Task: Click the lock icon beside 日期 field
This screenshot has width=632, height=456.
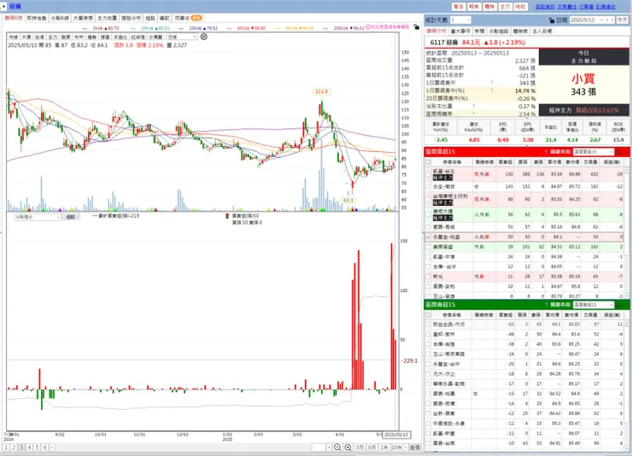Action: tap(552, 20)
